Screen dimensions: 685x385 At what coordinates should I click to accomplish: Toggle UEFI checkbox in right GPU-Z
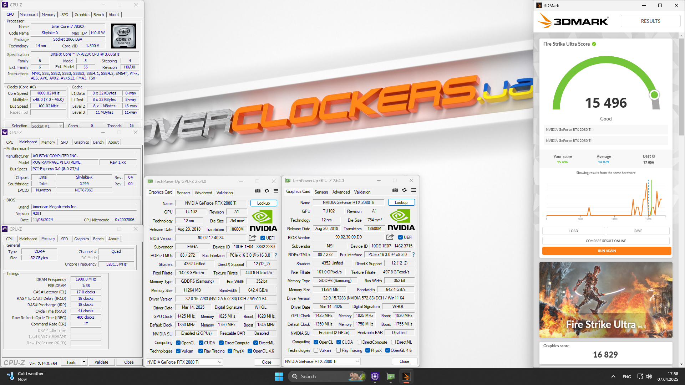pyautogui.click(x=400, y=237)
